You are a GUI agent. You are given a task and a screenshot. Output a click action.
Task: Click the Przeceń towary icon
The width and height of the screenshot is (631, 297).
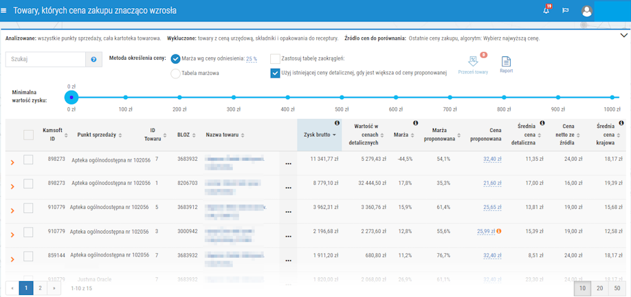coord(473,62)
